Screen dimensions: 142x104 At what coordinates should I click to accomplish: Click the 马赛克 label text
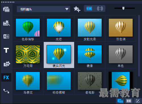pos(28,92)
